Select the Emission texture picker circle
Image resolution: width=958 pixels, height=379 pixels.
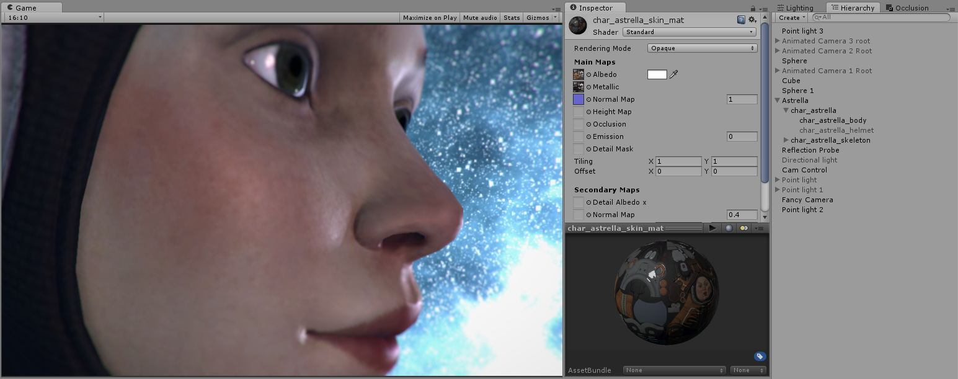(x=589, y=136)
